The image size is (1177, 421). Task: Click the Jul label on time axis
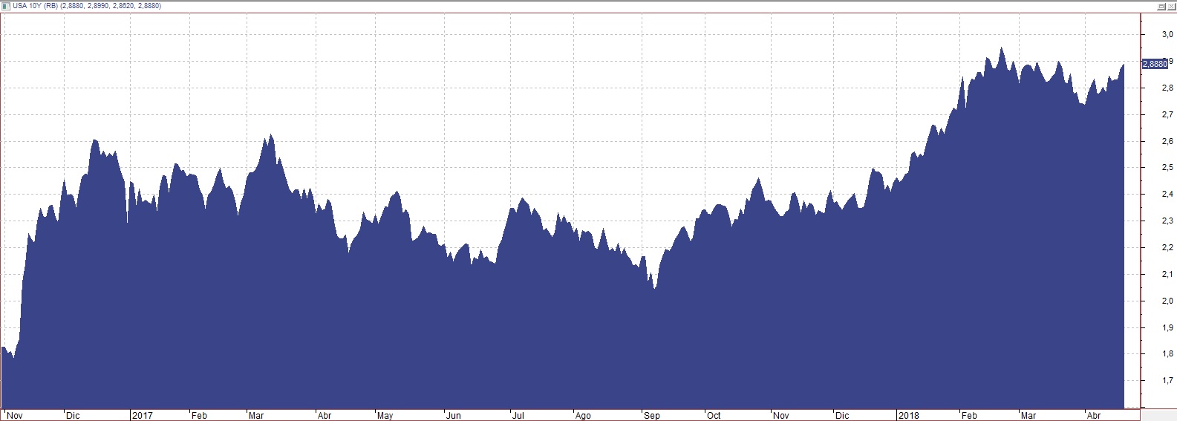pyautogui.click(x=518, y=415)
